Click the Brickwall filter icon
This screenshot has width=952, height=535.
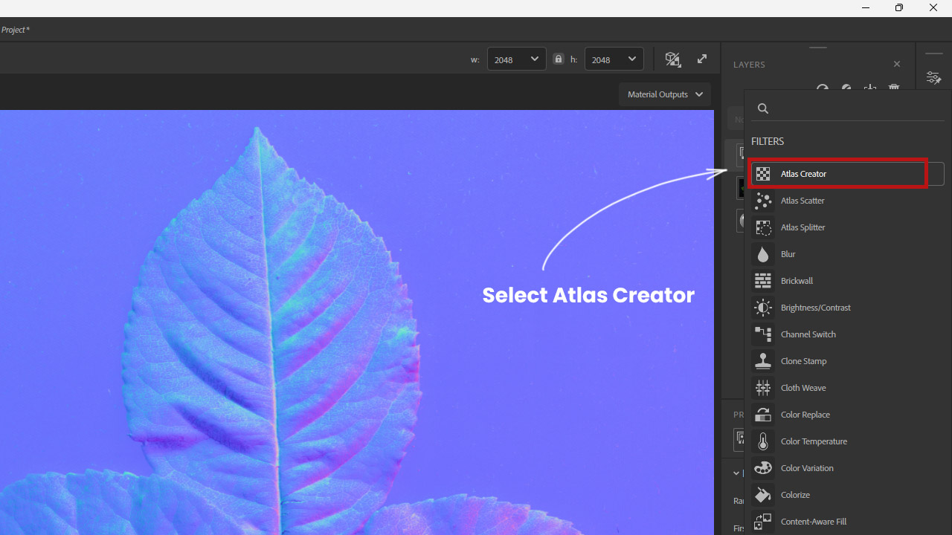[x=763, y=281]
